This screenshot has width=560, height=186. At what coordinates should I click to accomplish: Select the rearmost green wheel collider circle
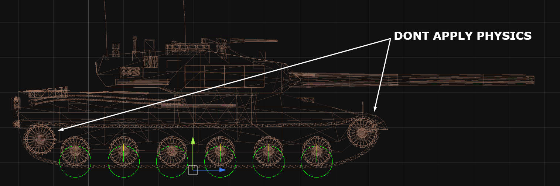(75, 162)
